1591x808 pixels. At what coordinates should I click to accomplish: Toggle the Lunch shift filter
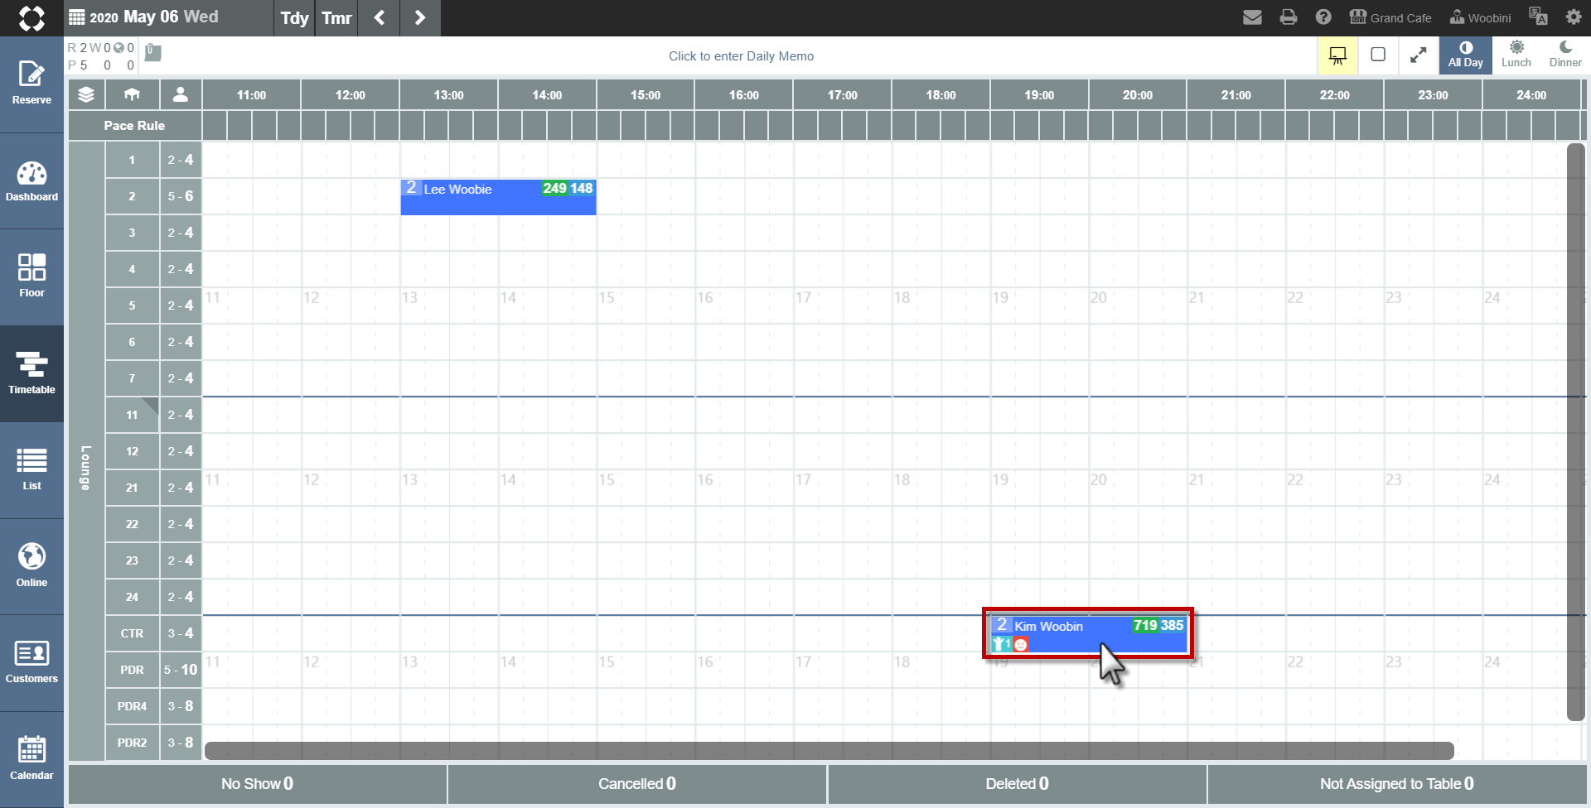[1516, 55]
